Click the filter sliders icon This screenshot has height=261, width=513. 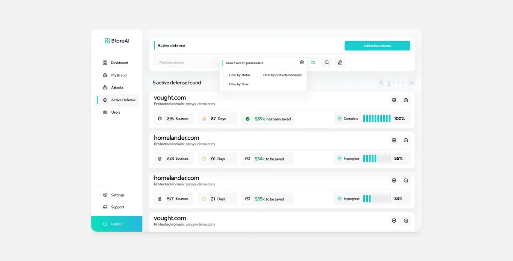click(x=313, y=62)
